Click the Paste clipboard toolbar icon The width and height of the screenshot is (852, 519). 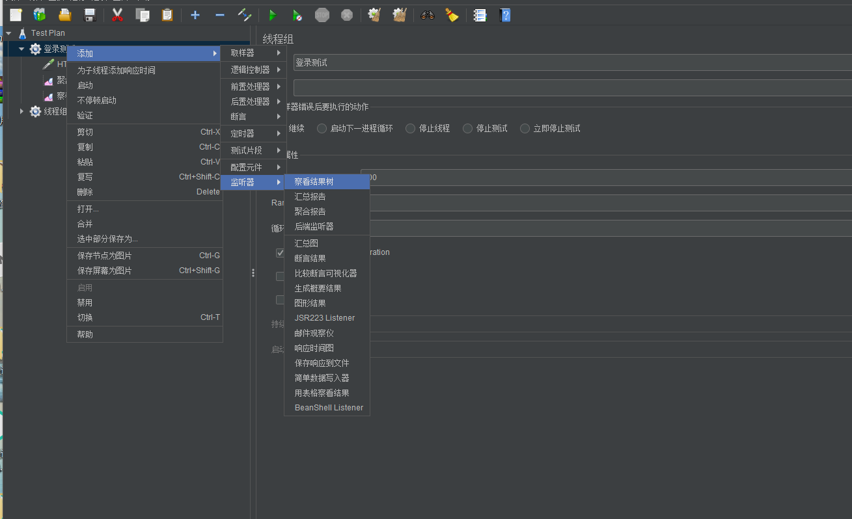click(167, 14)
